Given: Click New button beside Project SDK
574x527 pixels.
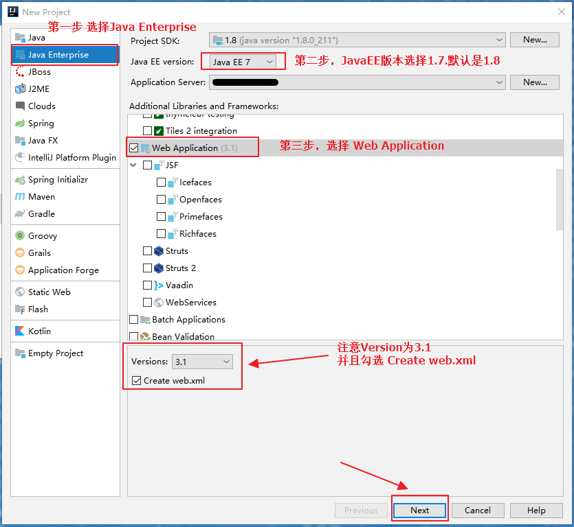Looking at the screenshot, I should [535, 40].
